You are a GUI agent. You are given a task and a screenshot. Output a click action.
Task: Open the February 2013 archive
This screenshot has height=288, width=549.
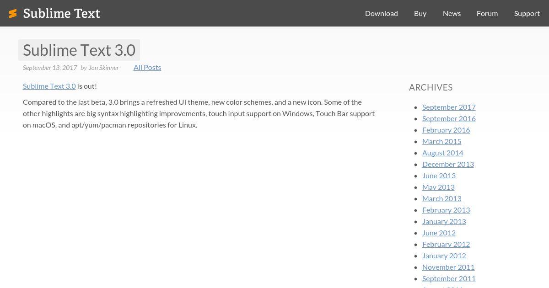click(x=446, y=210)
